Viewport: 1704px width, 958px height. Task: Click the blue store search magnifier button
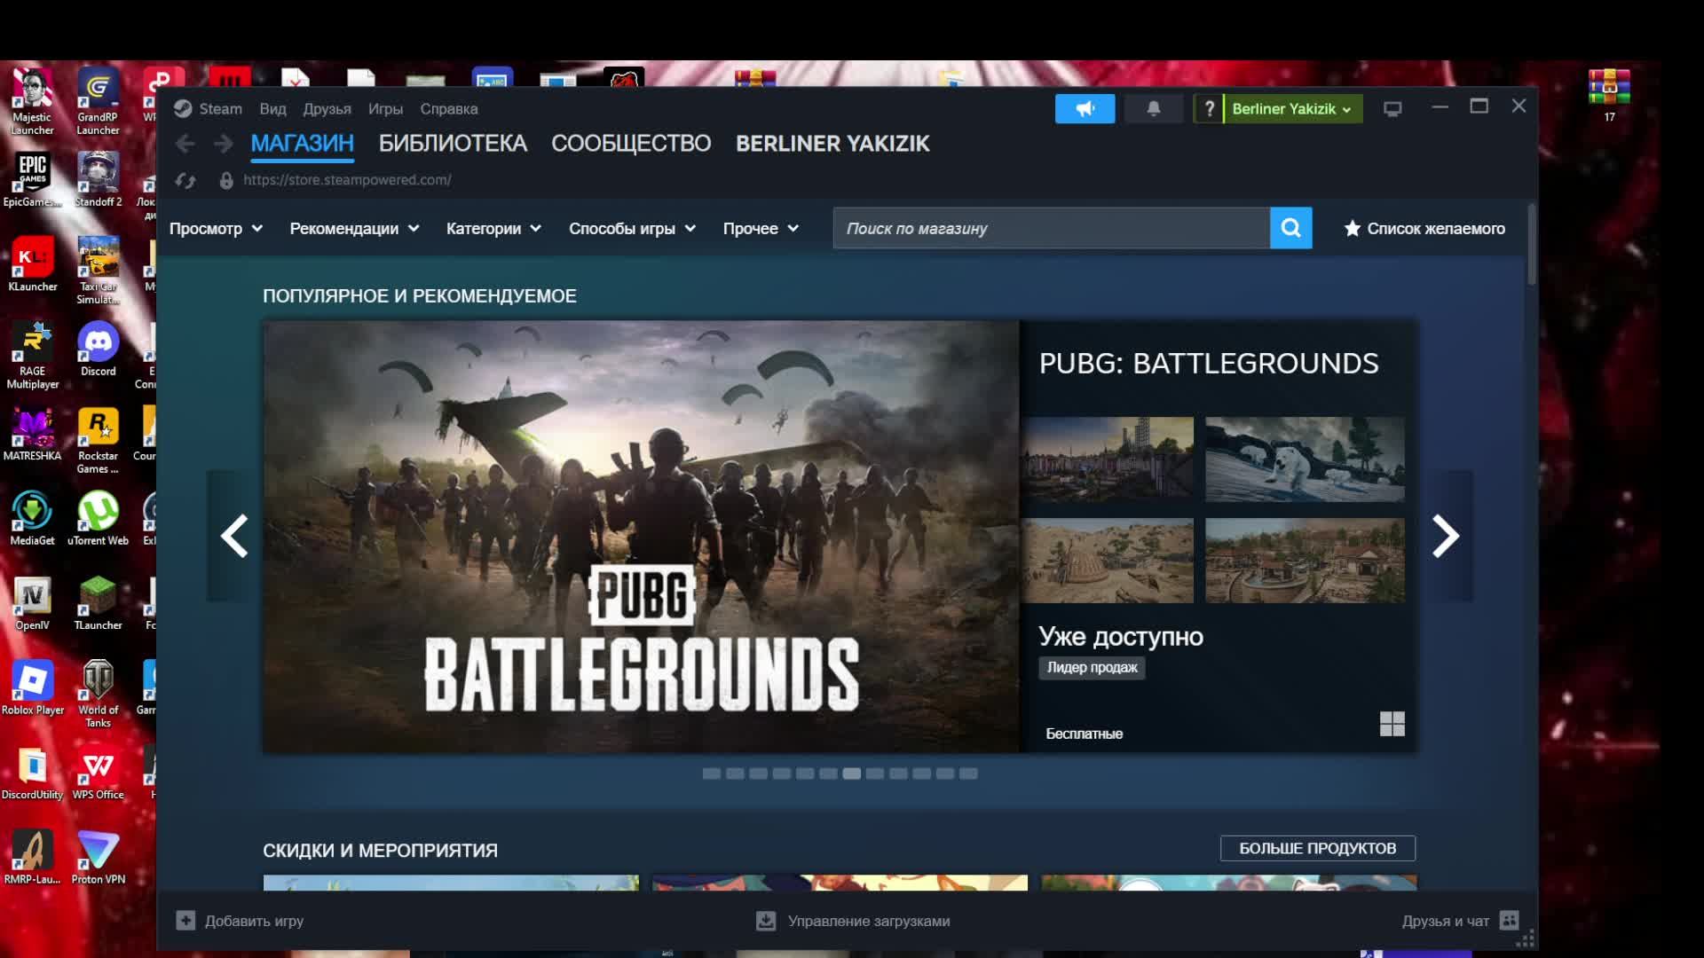pos(1290,228)
